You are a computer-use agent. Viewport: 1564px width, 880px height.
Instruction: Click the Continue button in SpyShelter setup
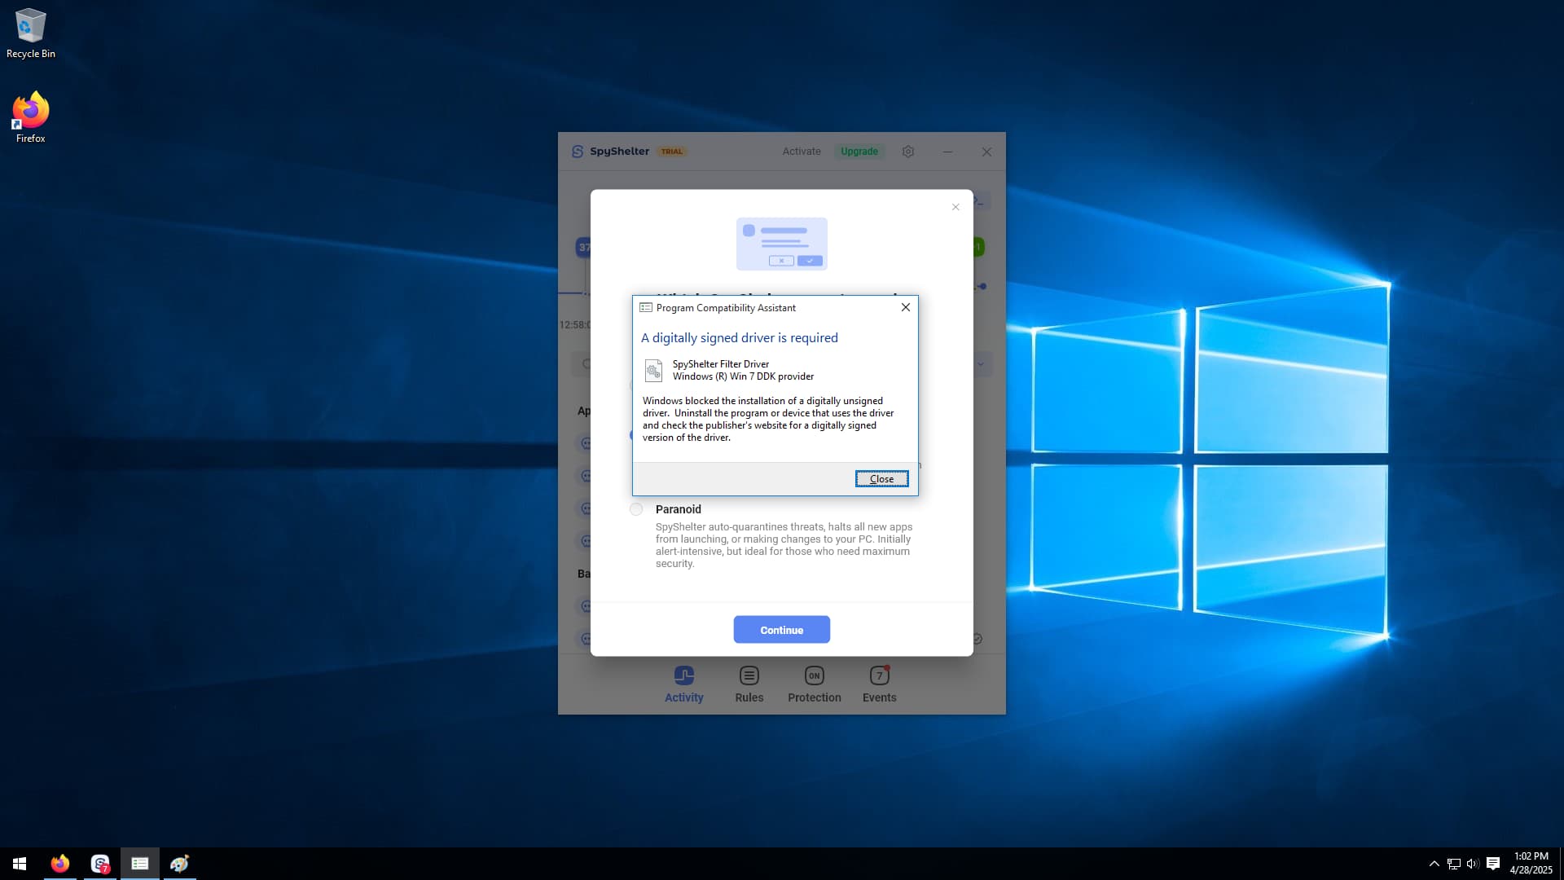(x=781, y=630)
